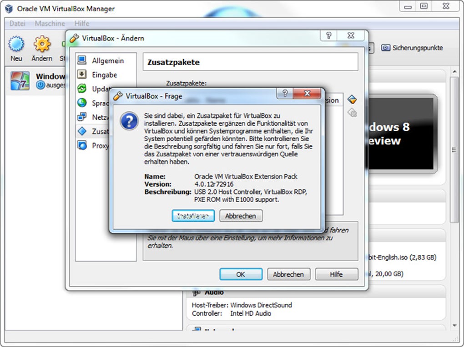Click the scroll-down arrow of details pane

454,325
